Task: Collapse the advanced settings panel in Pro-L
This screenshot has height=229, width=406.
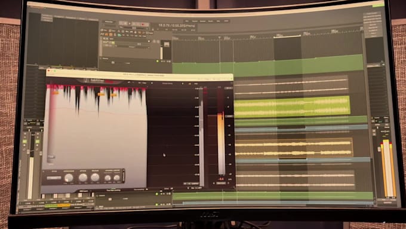Action: [x=124, y=176]
